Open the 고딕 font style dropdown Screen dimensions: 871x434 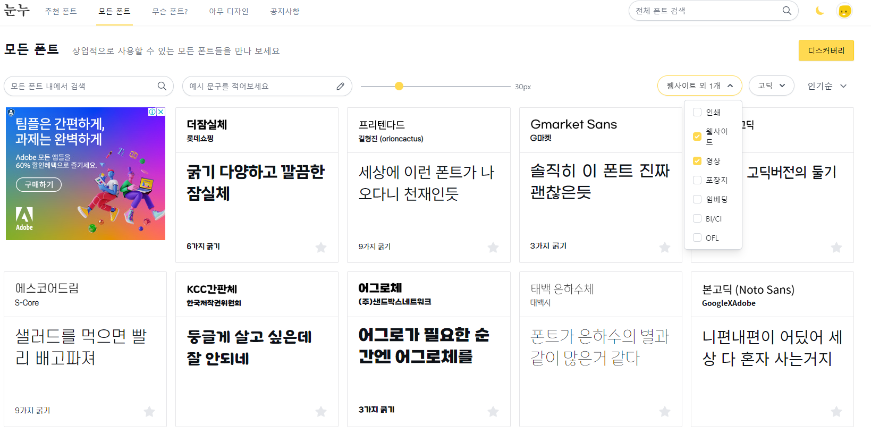(x=771, y=86)
